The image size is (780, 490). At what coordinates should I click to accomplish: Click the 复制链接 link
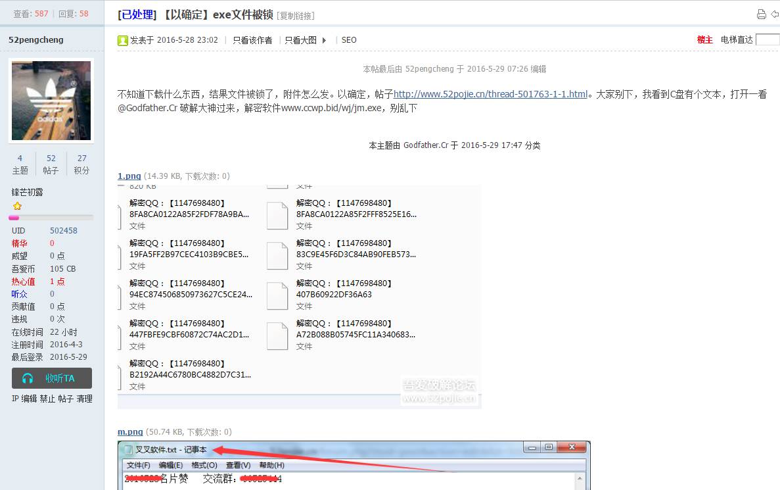pos(296,16)
